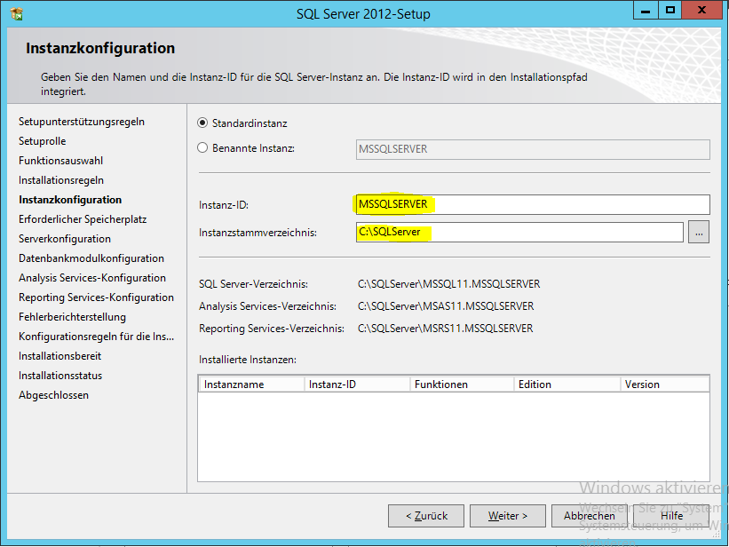Cancel setup with Abbrechen button

click(x=589, y=516)
